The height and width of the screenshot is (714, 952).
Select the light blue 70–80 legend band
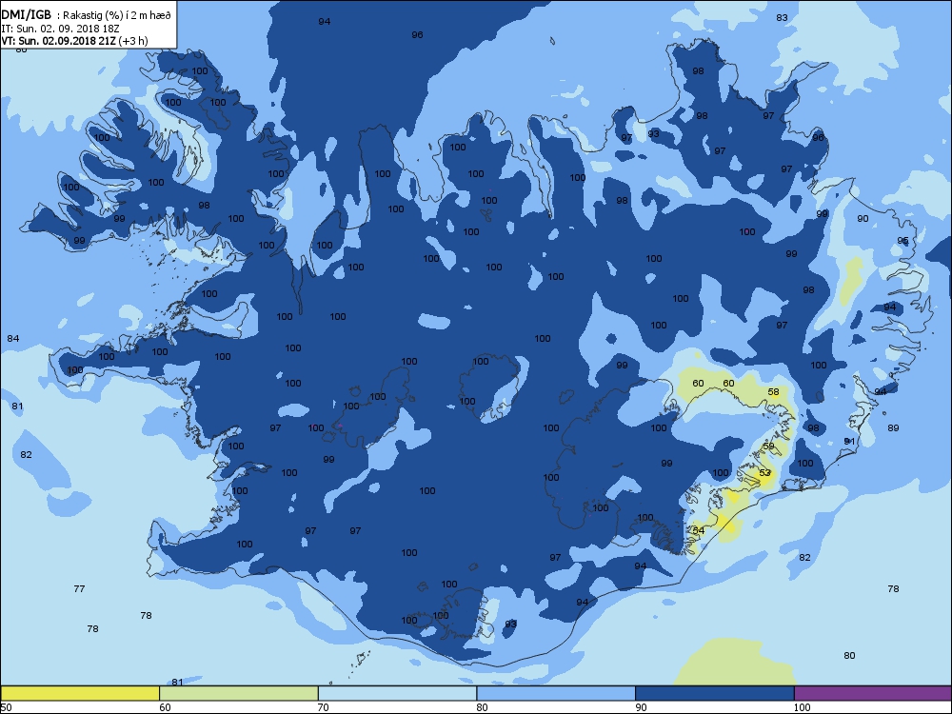click(397, 693)
